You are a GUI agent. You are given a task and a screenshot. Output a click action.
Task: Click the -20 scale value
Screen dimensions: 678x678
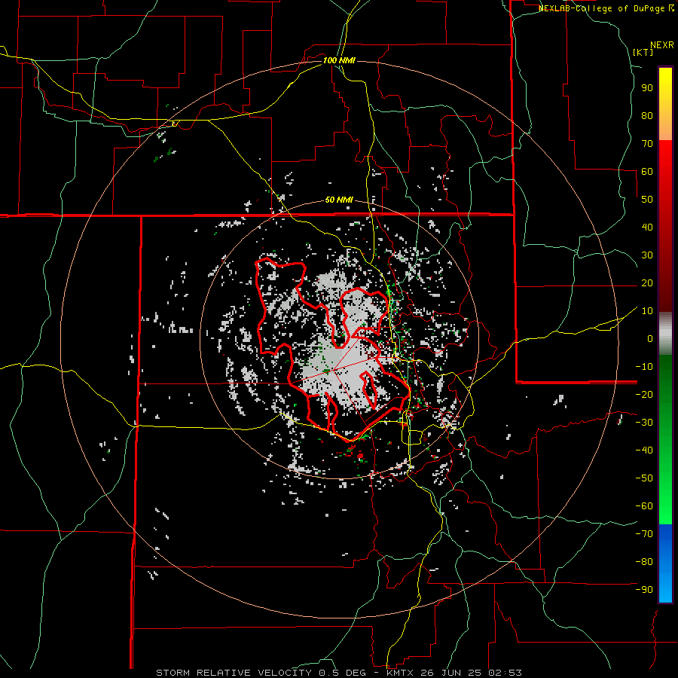coord(644,394)
